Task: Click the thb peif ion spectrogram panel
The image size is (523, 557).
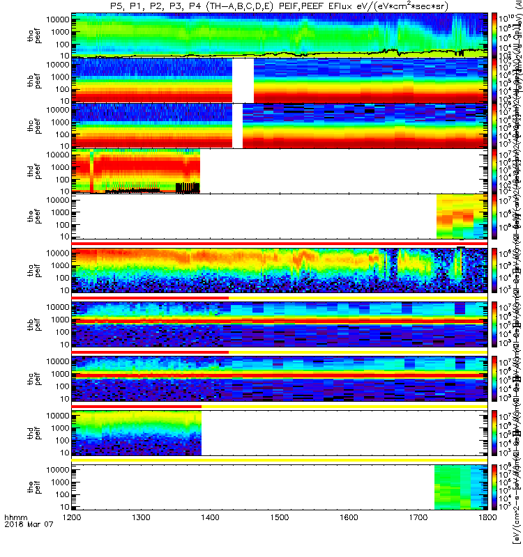Action: pos(280,324)
